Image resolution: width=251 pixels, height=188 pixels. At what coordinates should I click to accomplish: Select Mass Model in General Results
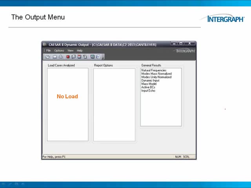pyautogui.click(x=149, y=84)
